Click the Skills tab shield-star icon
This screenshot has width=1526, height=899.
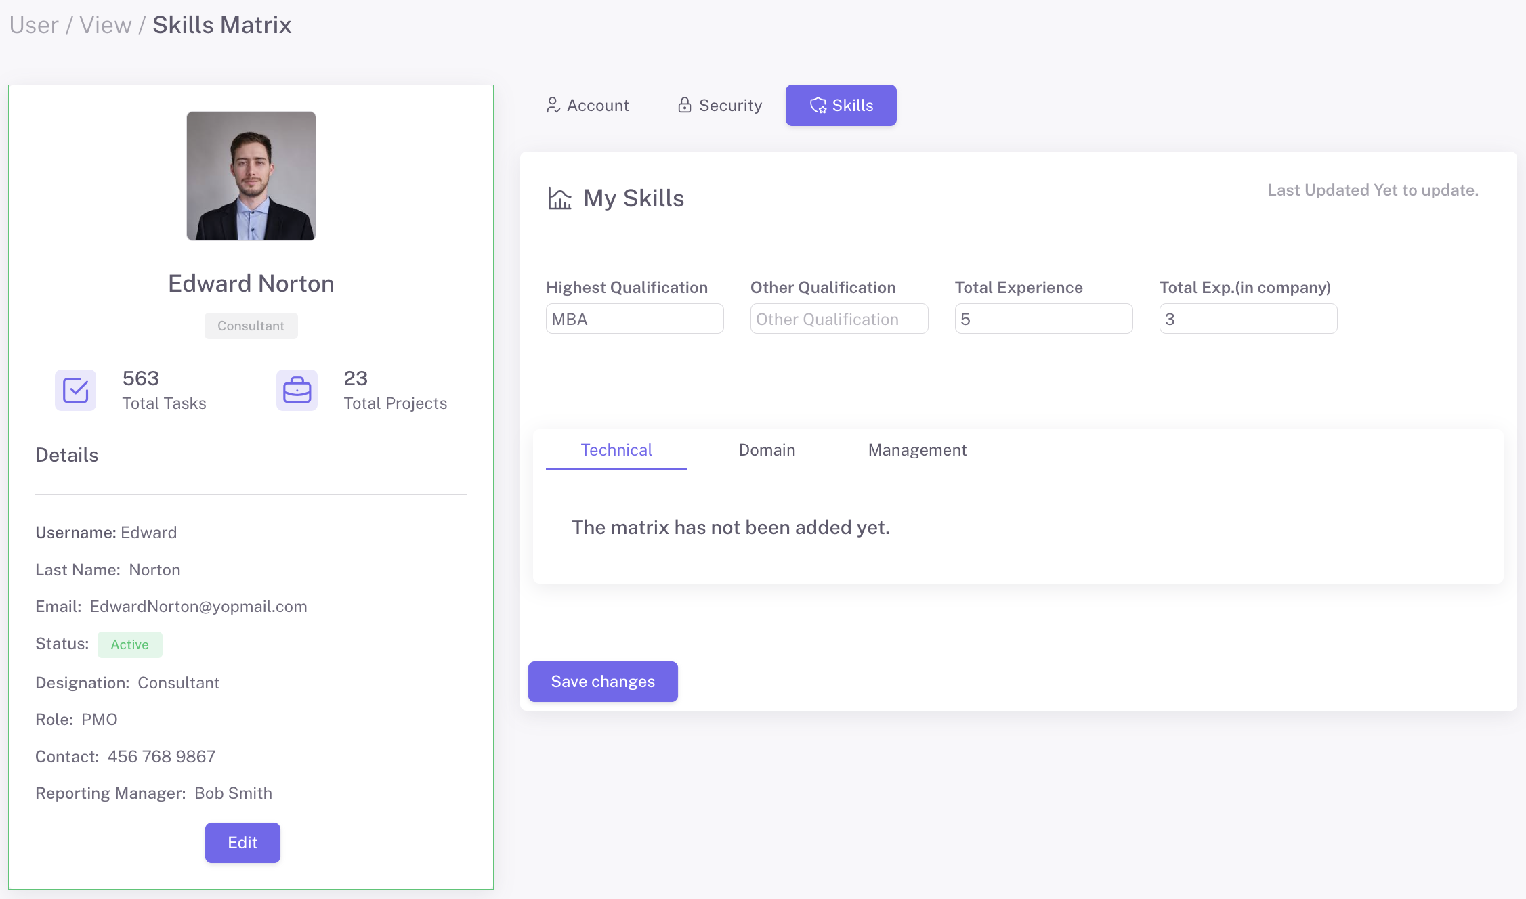(818, 105)
